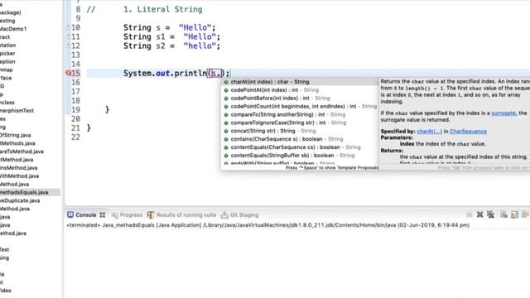The height and width of the screenshot is (298, 530).
Task: Open OfString.java in the explorer
Action: (x=16, y=135)
